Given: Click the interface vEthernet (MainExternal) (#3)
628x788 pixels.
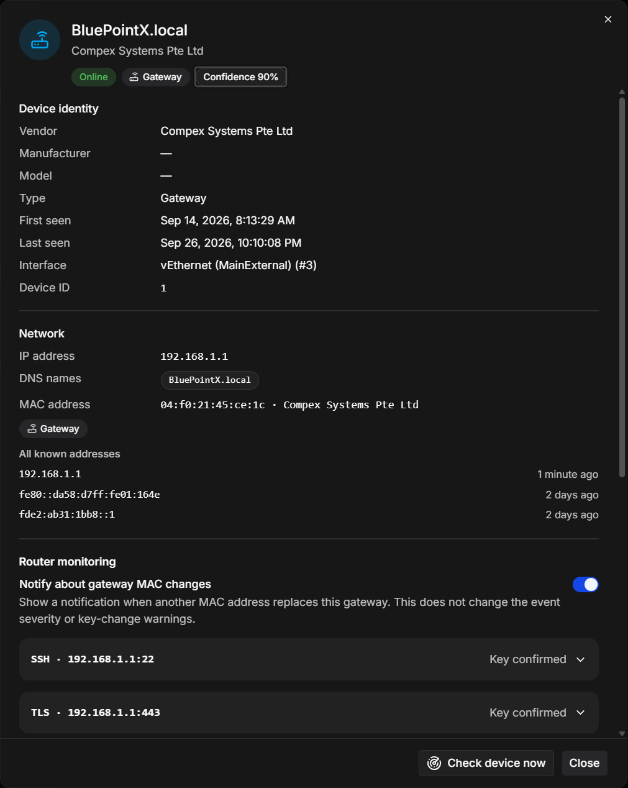Looking at the screenshot, I should point(239,265).
